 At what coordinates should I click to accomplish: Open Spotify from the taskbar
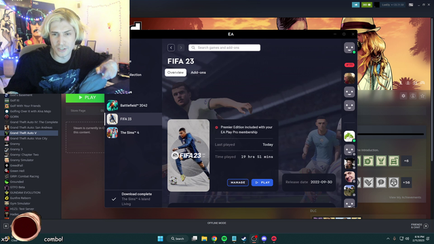(224, 239)
